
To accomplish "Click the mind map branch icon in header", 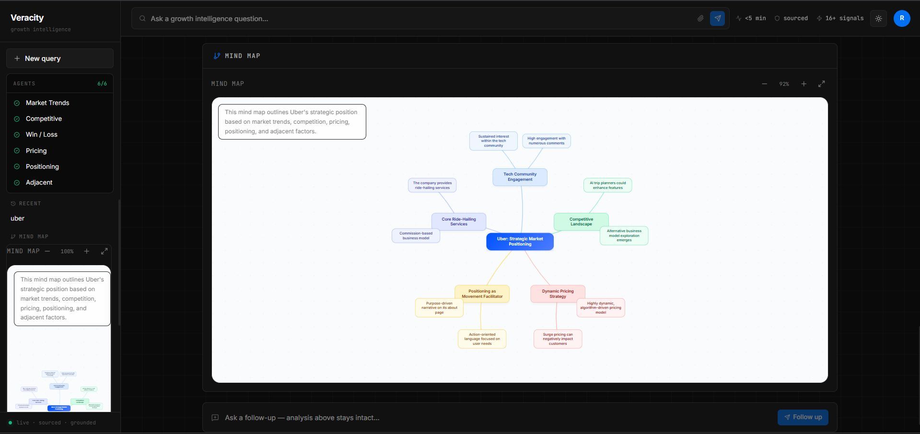I will click(217, 56).
